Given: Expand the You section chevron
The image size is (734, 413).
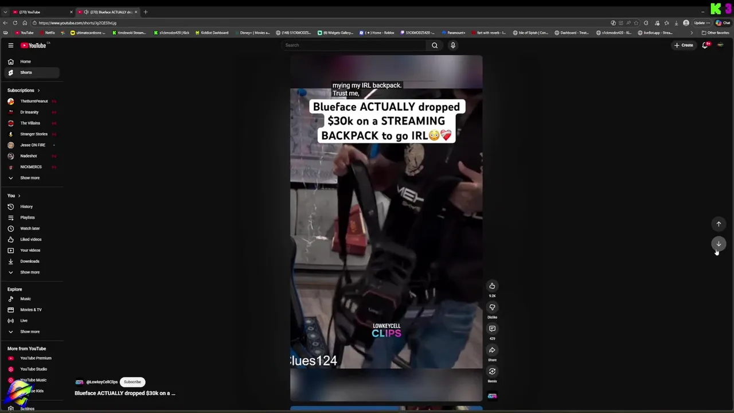Looking at the screenshot, I should click(19, 196).
